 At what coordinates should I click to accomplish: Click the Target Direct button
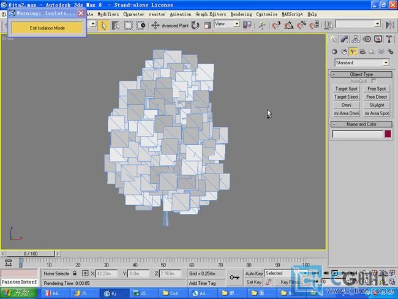pyautogui.click(x=346, y=97)
